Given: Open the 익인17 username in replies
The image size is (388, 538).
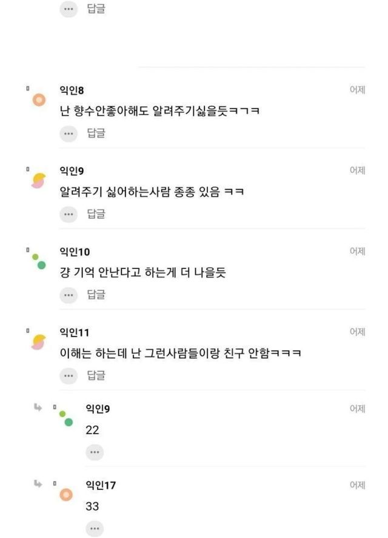Looking at the screenshot, I should click(x=101, y=485).
